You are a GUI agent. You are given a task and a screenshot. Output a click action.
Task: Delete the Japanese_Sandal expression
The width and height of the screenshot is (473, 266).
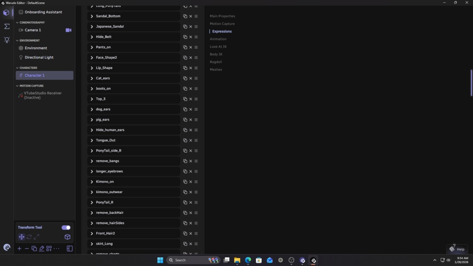pos(191,26)
